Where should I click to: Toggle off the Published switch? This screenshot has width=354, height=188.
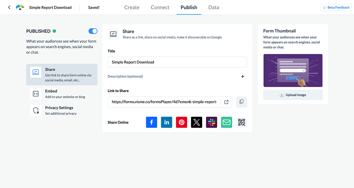(93, 31)
